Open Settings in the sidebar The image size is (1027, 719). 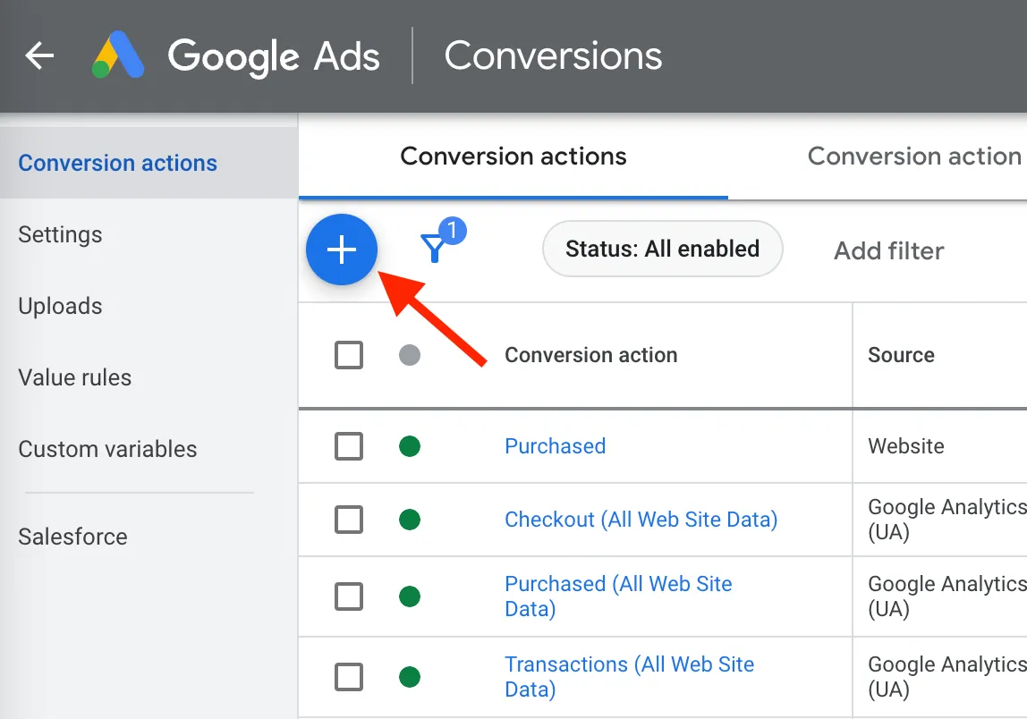[x=60, y=234]
